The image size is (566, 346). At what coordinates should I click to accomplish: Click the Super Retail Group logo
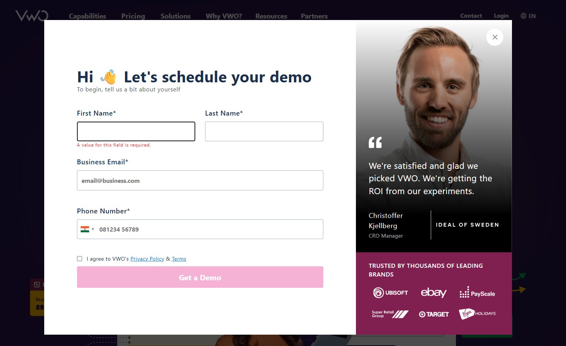click(x=390, y=314)
